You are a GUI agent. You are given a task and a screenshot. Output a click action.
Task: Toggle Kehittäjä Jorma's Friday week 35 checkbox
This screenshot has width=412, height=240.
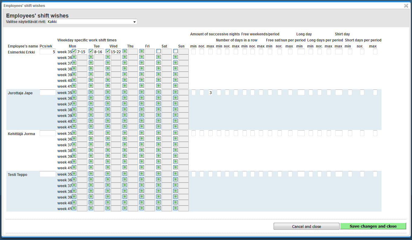pos(142,133)
